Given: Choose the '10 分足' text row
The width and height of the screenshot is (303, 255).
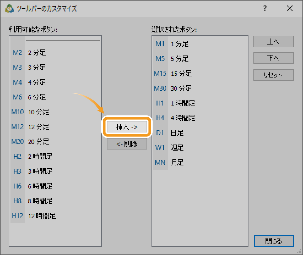Looking at the screenshot, I should 39,112.
